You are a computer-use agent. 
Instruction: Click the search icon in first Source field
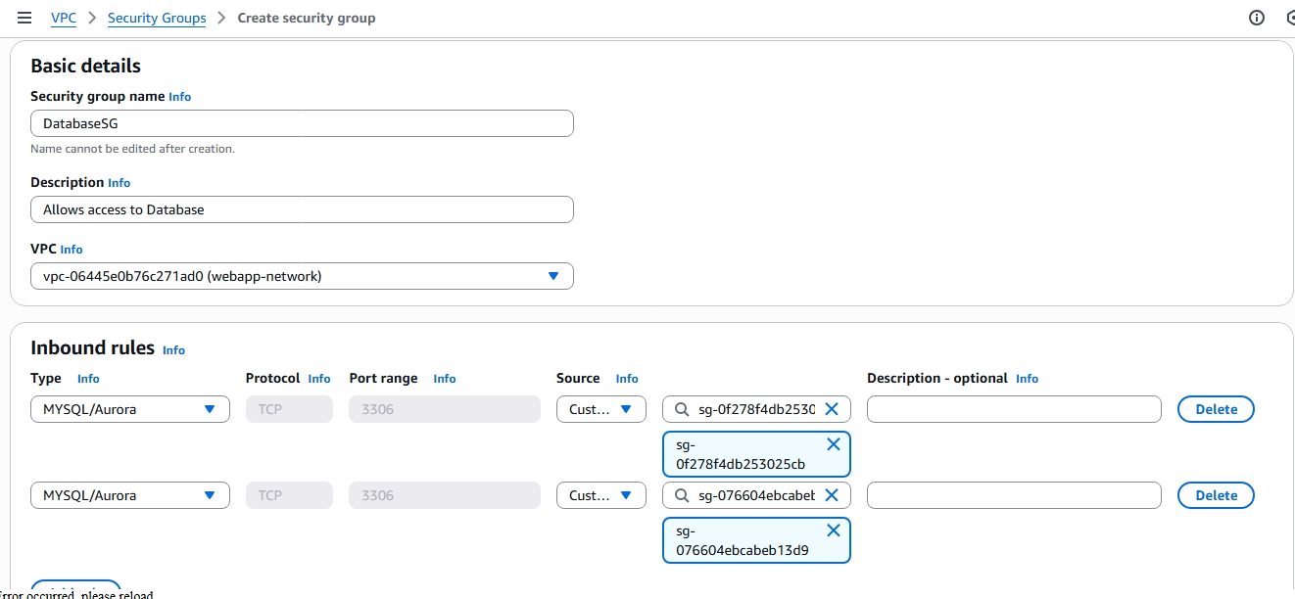[681, 409]
